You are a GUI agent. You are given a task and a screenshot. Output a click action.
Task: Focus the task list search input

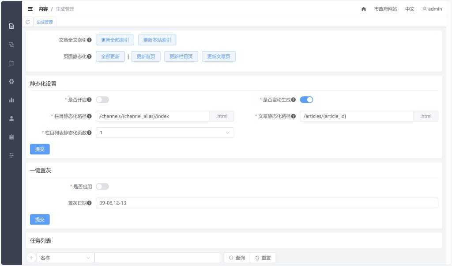coord(158,258)
